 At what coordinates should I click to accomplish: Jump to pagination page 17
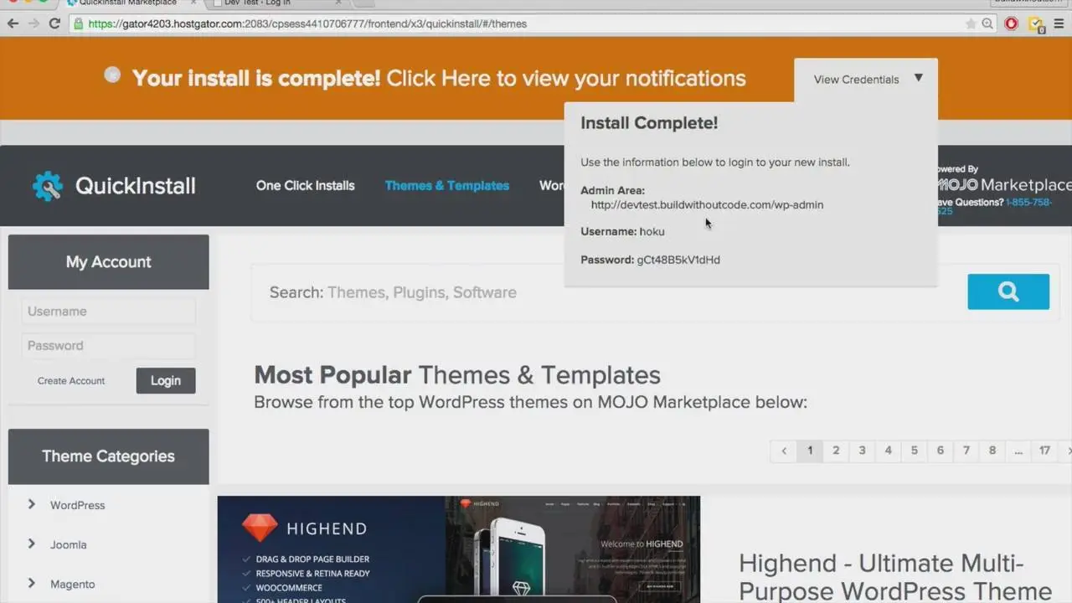(x=1044, y=451)
